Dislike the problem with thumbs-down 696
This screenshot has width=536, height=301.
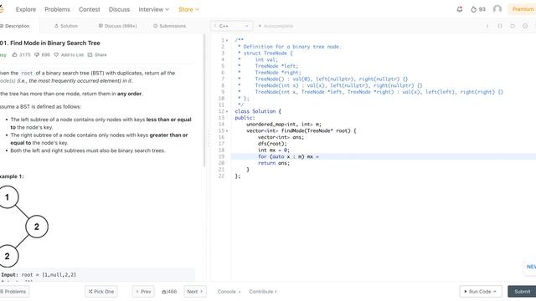[x=42, y=54]
